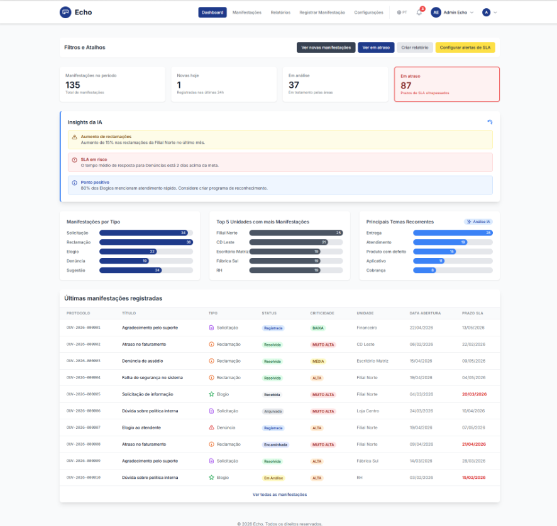Click the warning triangle on Aumento de reclamações

(x=75, y=137)
